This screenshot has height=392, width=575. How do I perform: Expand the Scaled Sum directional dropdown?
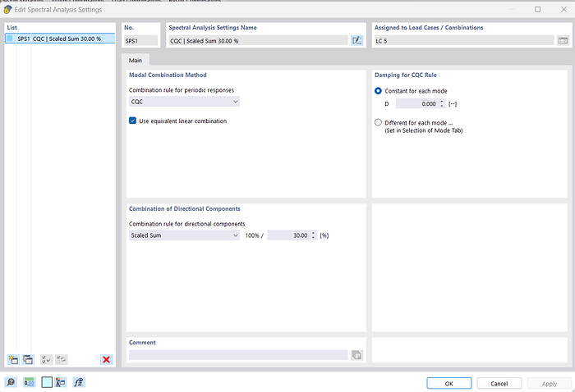(x=184, y=235)
